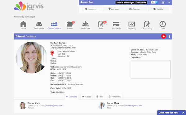Click the Add event button

pos(114,9)
